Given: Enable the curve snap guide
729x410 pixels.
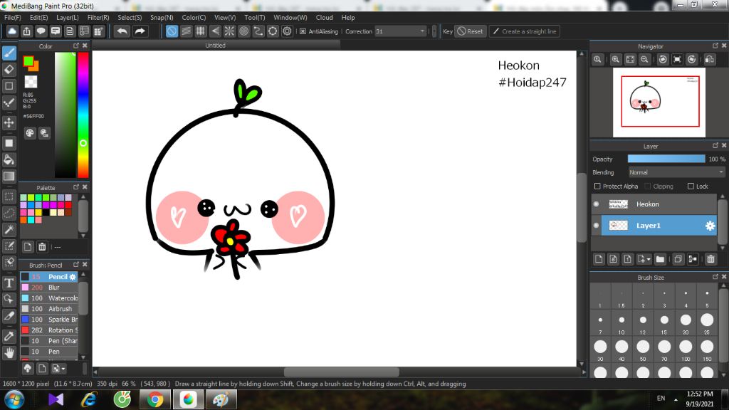Looking at the screenshot, I should [x=258, y=31].
